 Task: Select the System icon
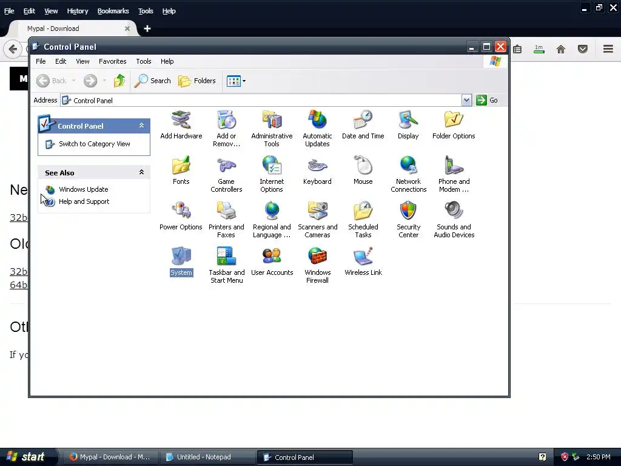pos(181,262)
